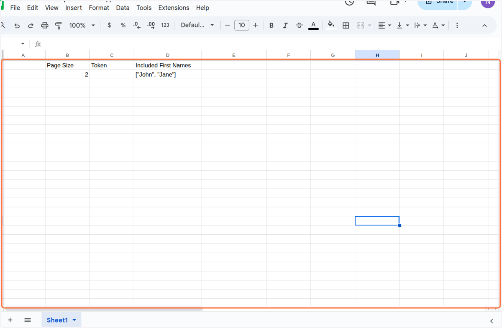Select the "Included First Names" cell
502x328 pixels.
[x=168, y=65]
